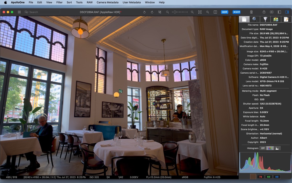Click the green channel value 60

pyautogui.click(x=269, y=177)
